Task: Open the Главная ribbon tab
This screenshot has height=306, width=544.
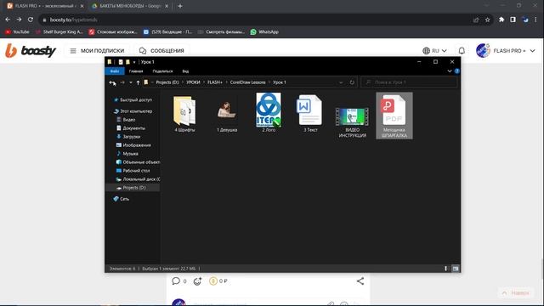Action: [136, 71]
